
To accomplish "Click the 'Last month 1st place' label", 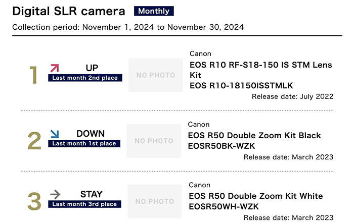I will 84,143.
